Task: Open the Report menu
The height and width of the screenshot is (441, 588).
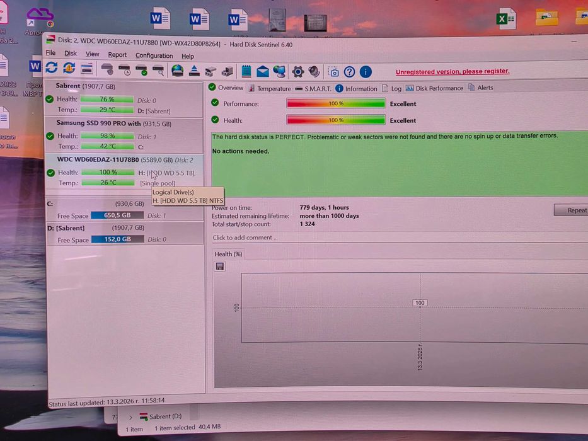Action: (117, 55)
